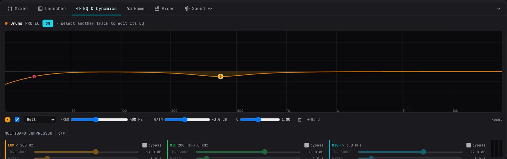507x159 pixels.
Task: Click the MID 200 Hz-3.0 kHz label
Action: coord(189,145)
